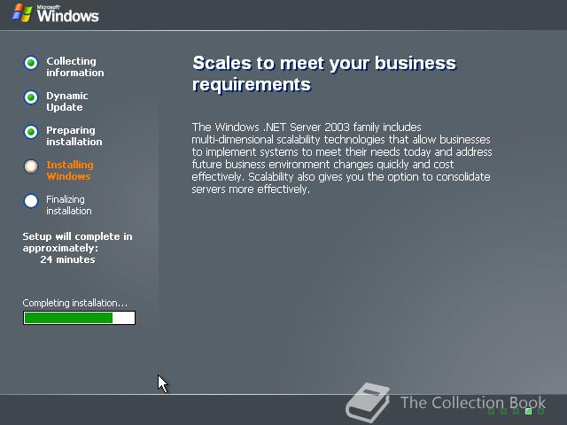The image size is (567, 425).
Task: Click the green bullet beside Dynamic Update
Action: click(31, 97)
